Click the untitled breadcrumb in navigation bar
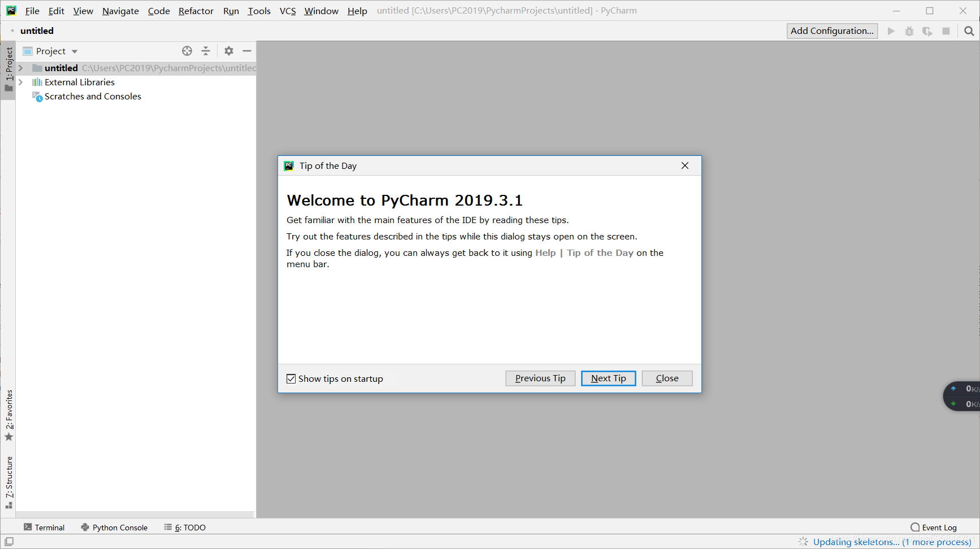Viewport: 980px width, 549px height. 37,31
